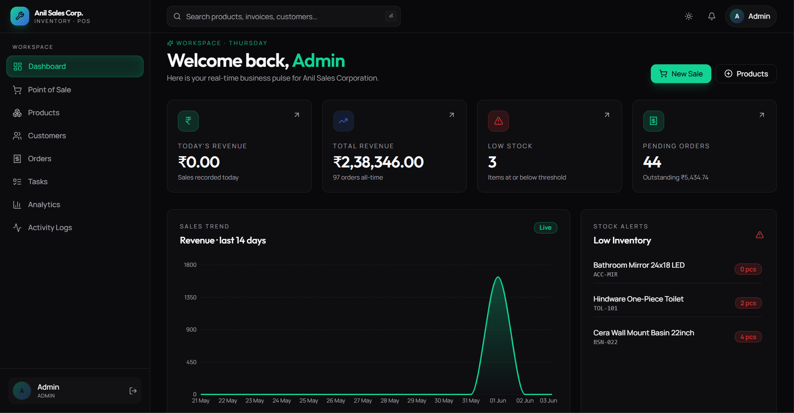The width and height of the screenshot is (794, 413).
Task: Go to Products in the sidebar
Action: 75,113
